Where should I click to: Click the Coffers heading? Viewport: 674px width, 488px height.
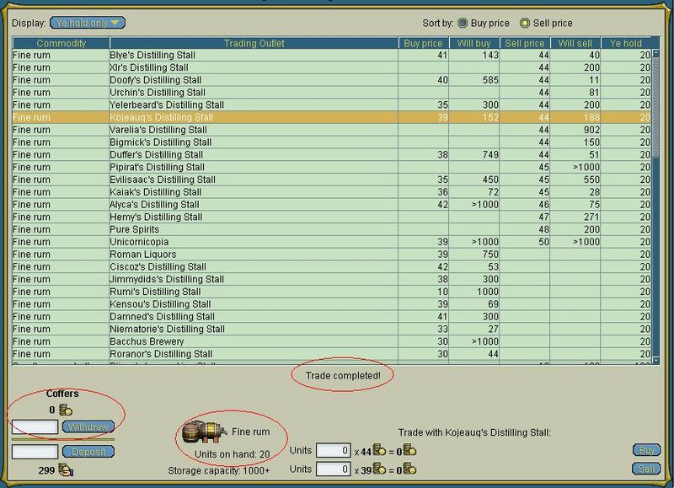62,394
